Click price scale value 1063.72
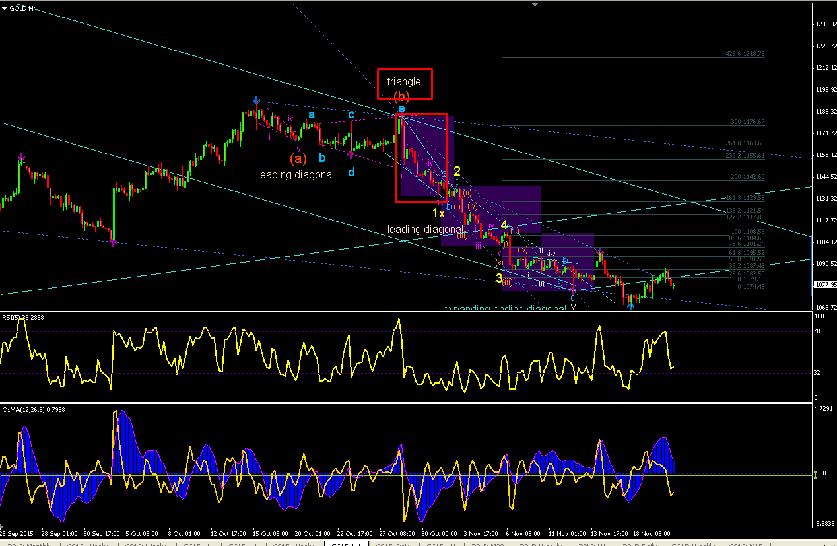This screenshot has height=546, width=837. pyautogui.click(x=825, y=307)
